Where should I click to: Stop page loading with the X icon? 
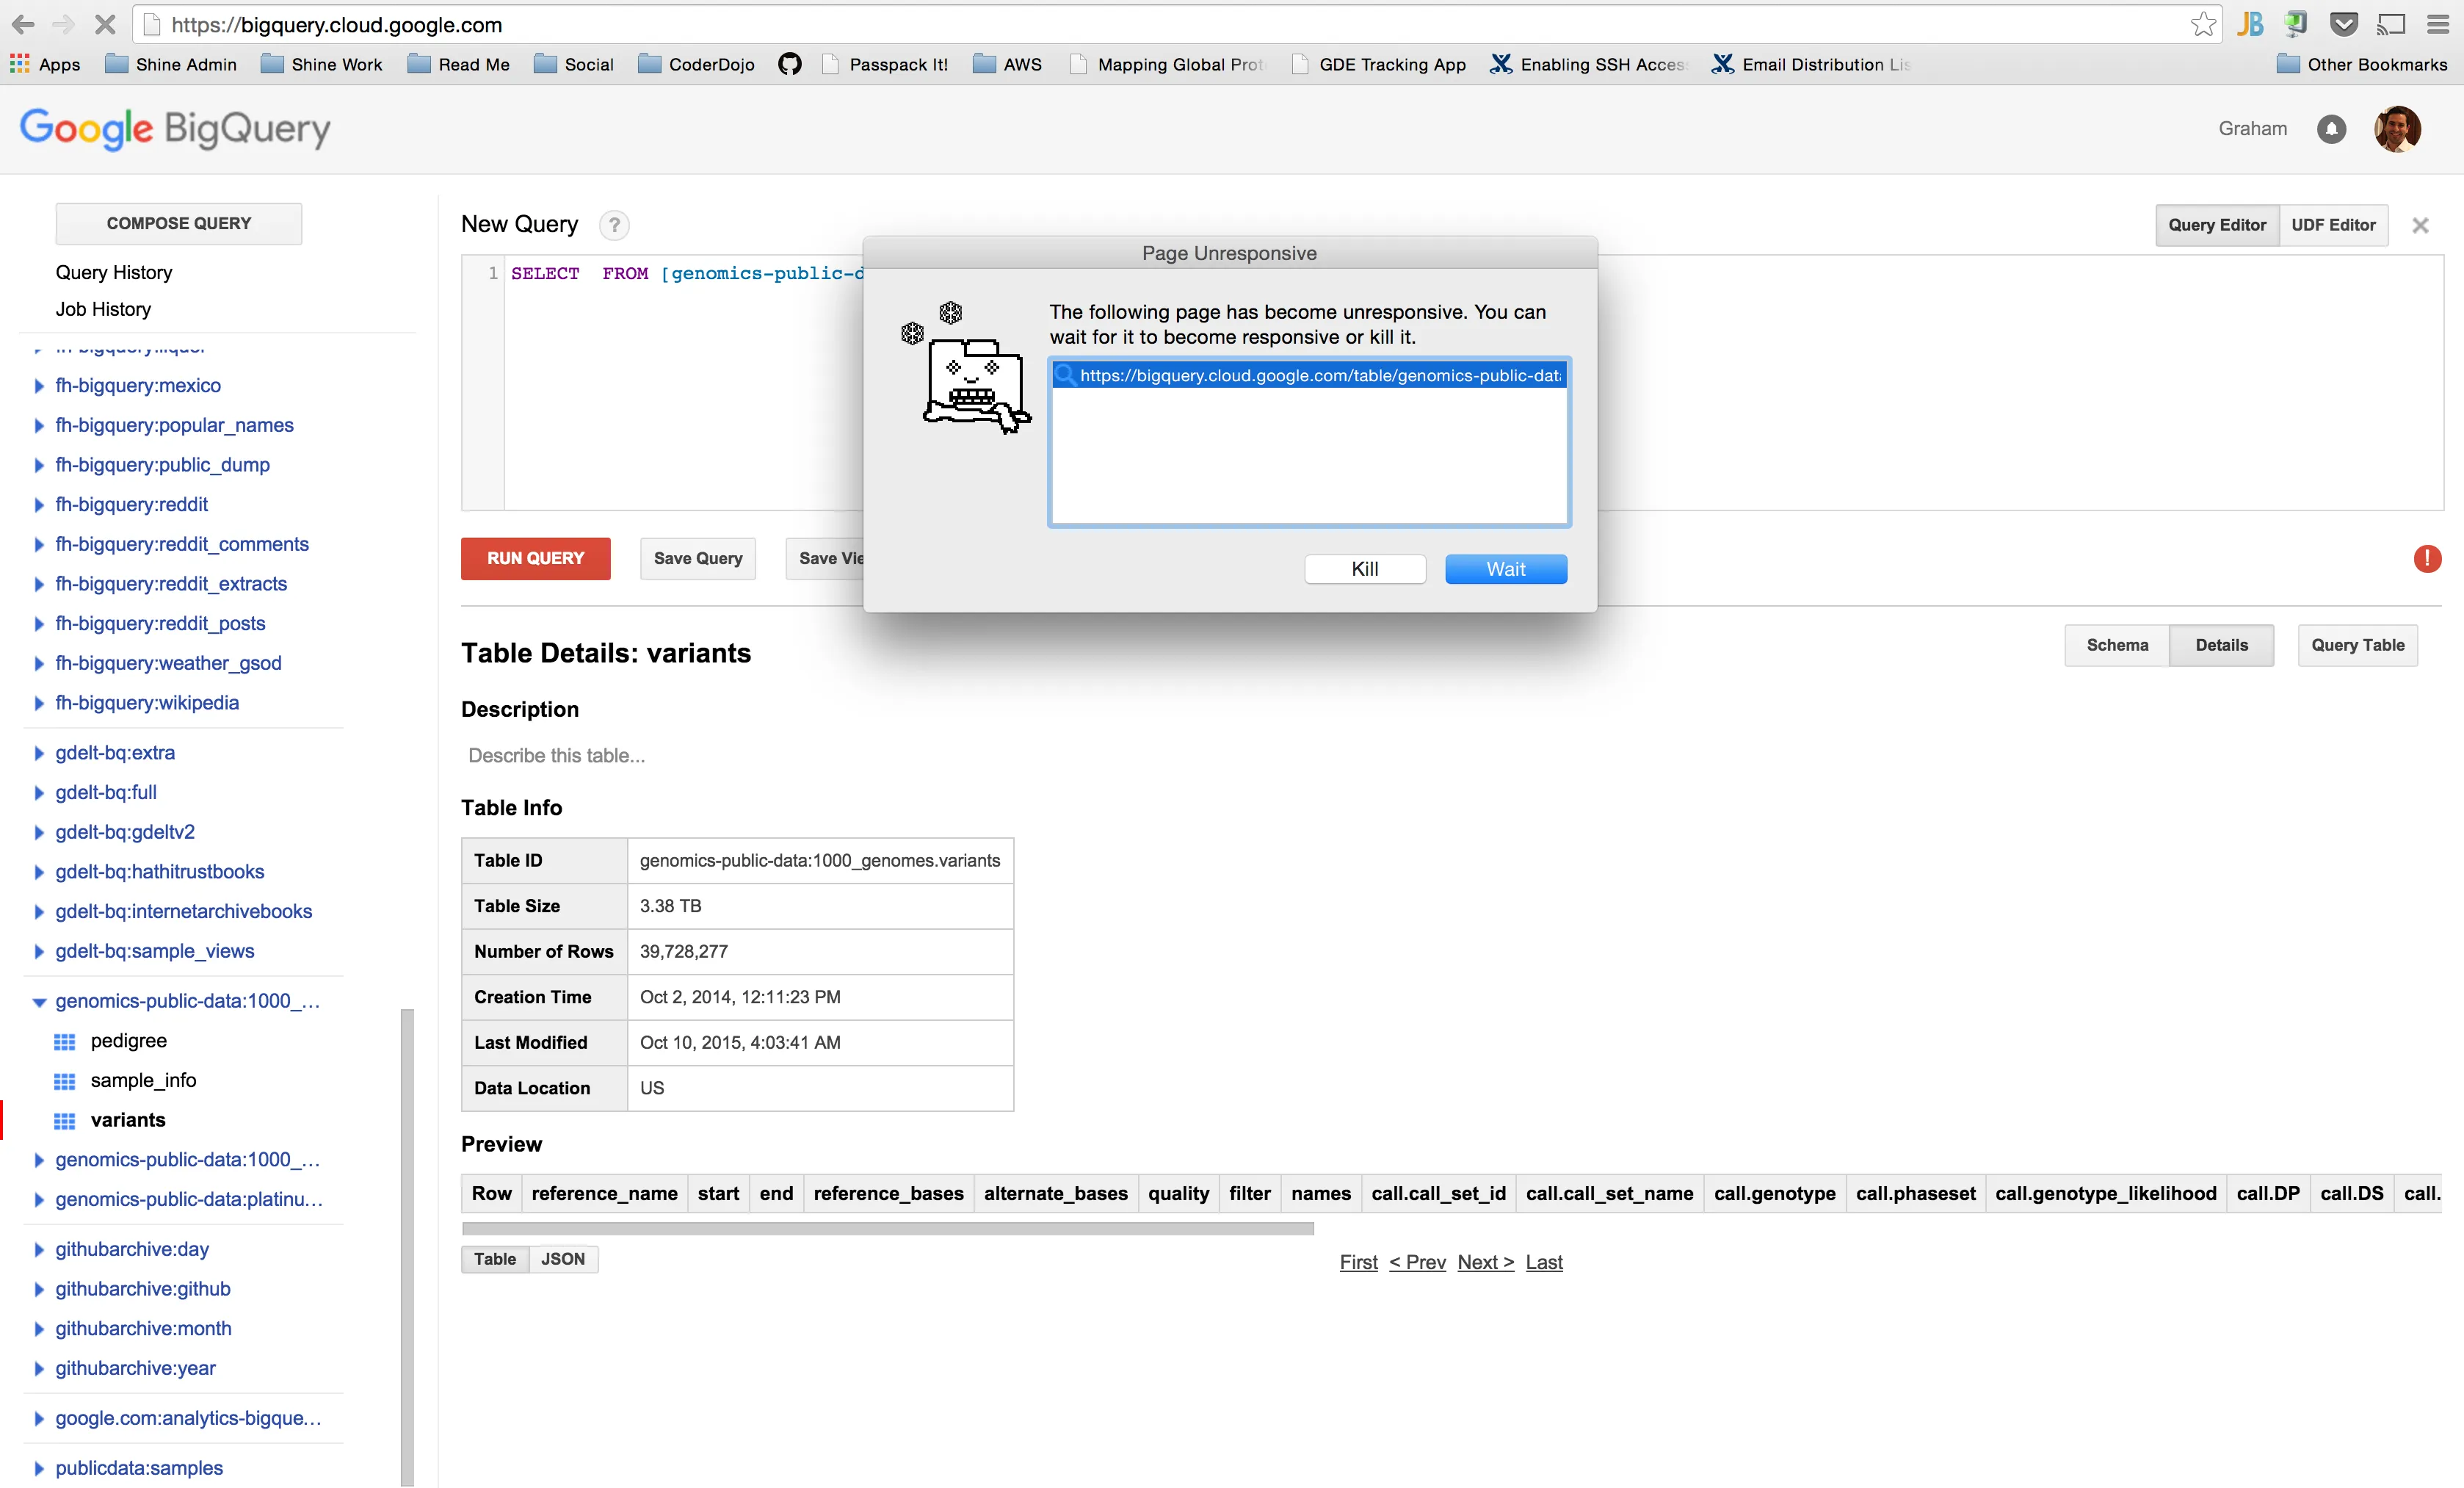(104, 25)
